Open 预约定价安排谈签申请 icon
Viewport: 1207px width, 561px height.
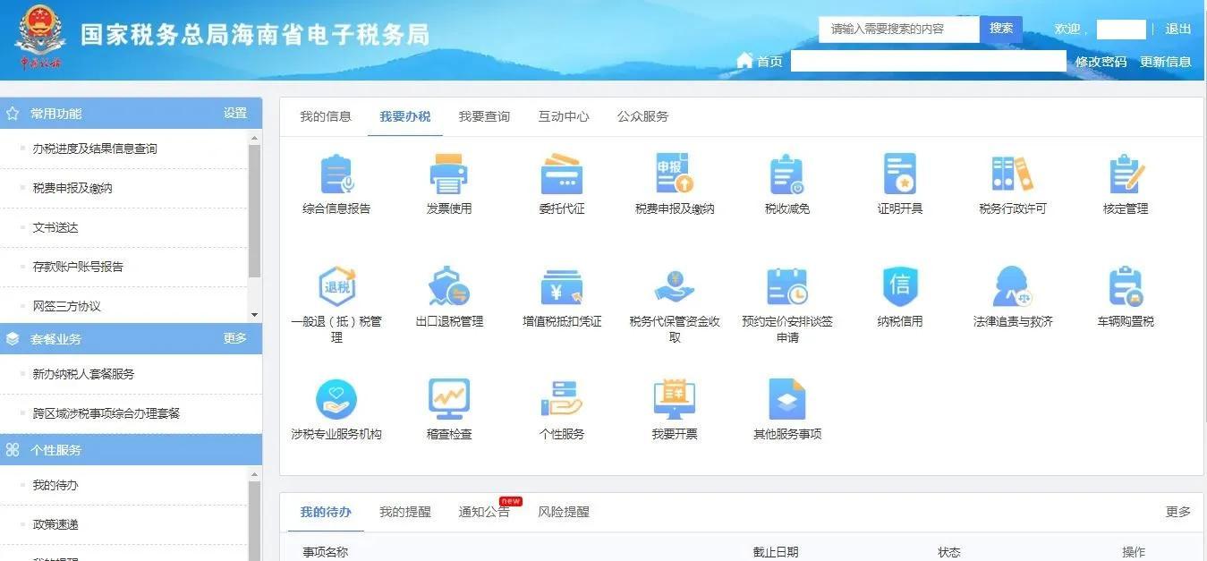tap(787, 287)
